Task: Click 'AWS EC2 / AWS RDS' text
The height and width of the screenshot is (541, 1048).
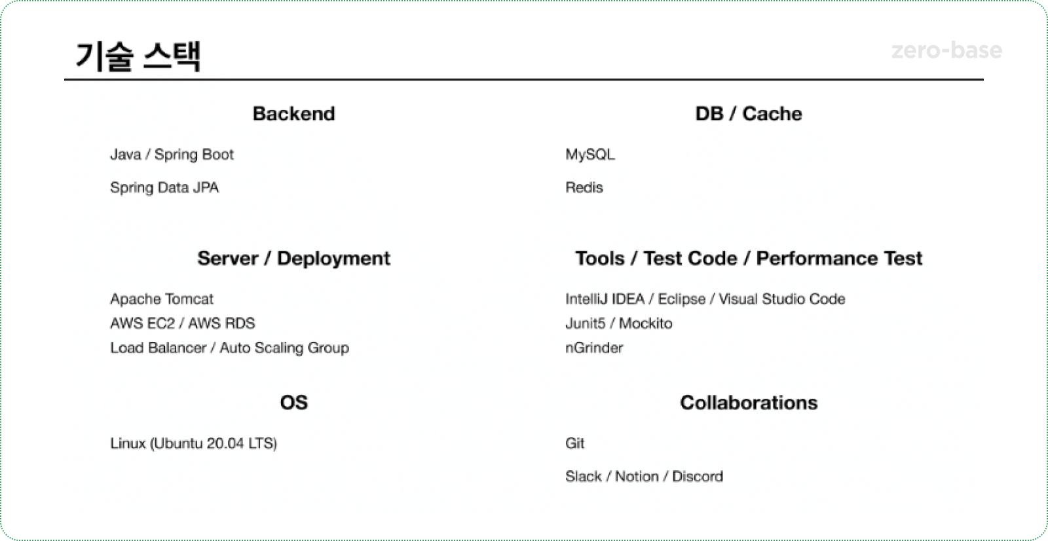Action: tap(182, 324)
